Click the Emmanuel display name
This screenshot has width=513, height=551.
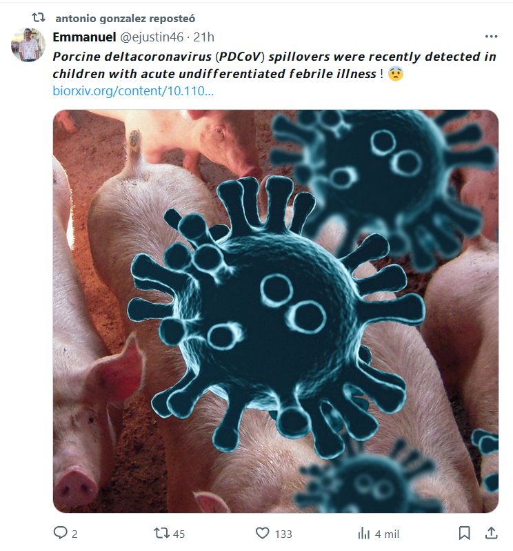click(x=84, y=37)
